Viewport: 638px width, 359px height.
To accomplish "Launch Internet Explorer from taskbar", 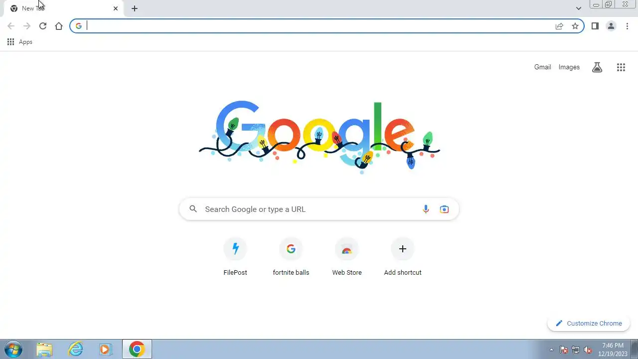I will coord(75,349).
